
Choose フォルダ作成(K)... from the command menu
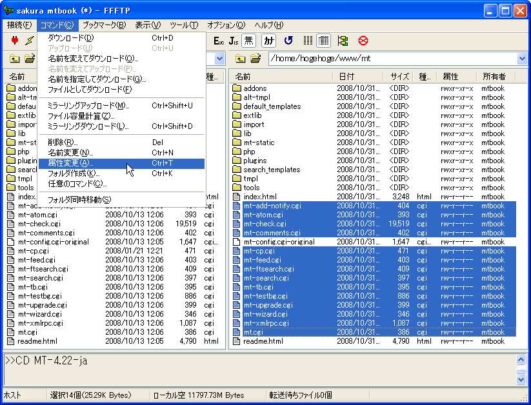pyautogui.click(x=121, y=173)
